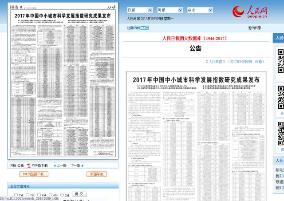
Task: Click the 公告 article heading
Action: point(195,48)
